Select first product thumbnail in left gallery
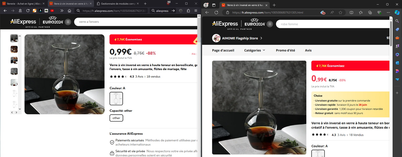402x157 pixels. coord(14,38)
